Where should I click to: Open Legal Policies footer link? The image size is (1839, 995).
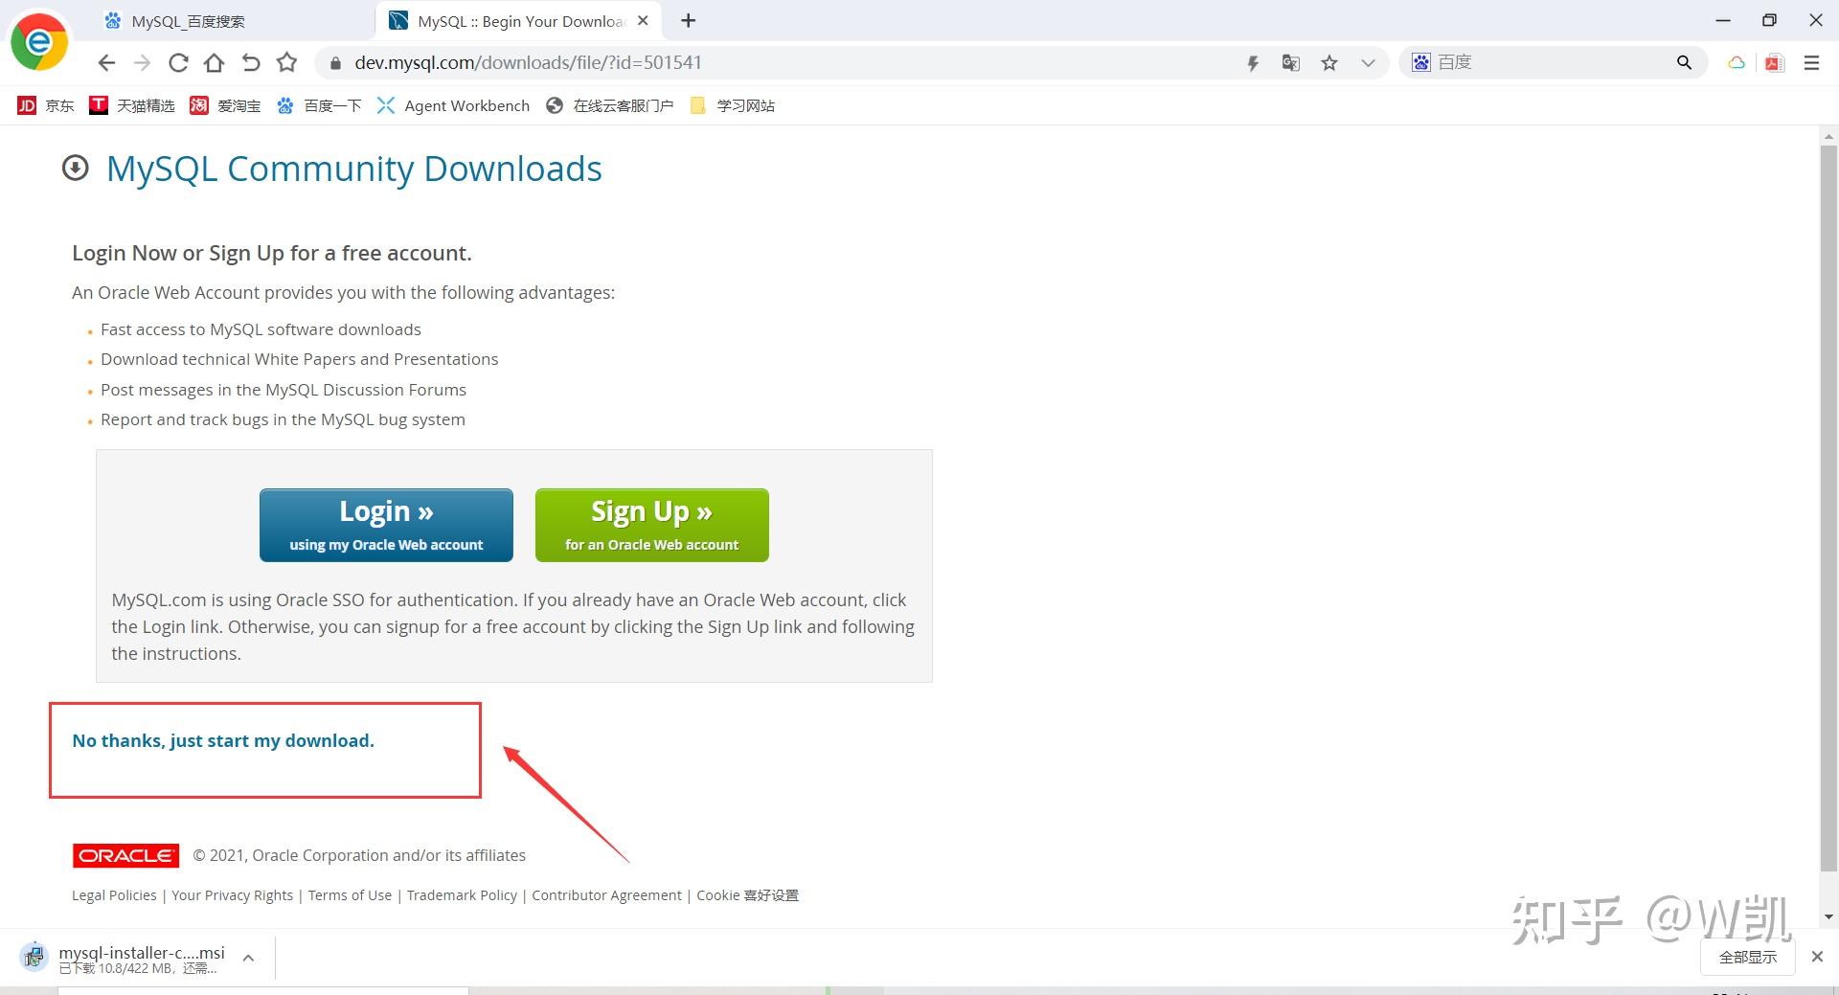click(x=114, y=895)
